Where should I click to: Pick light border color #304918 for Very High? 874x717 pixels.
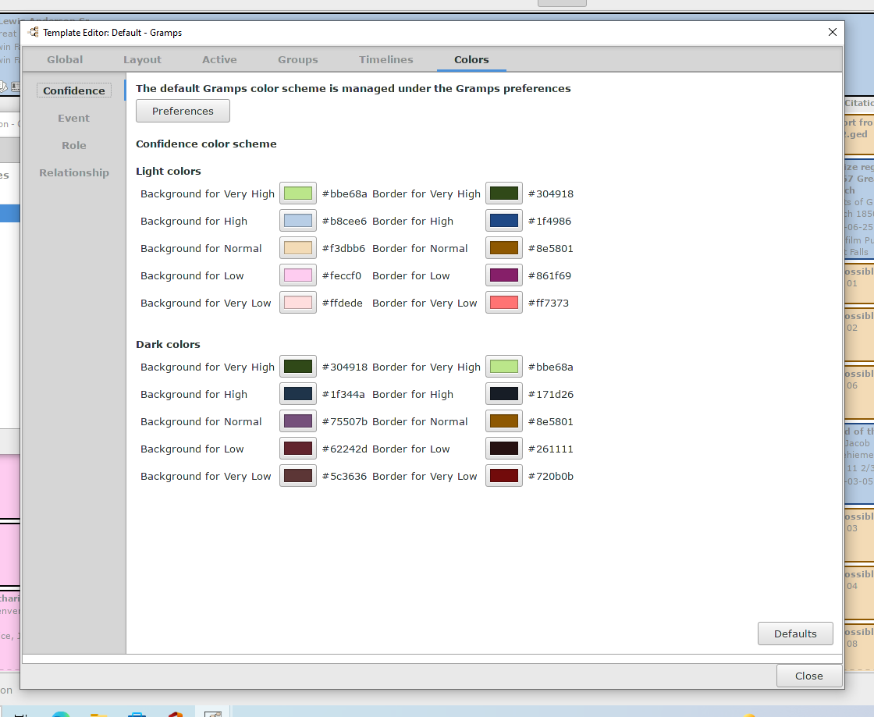[504, 193]
